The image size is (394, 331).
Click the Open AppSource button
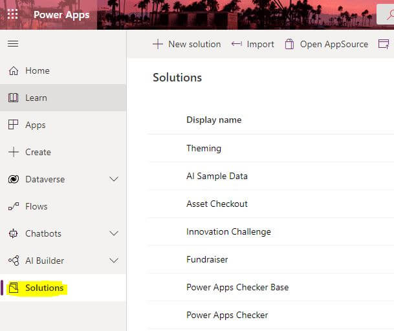tap(327, 44)
